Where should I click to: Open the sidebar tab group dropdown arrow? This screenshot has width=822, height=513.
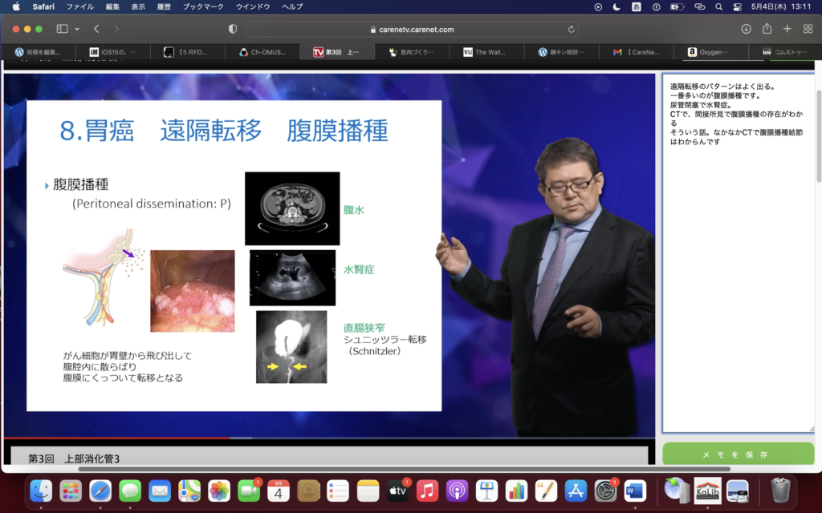point(77,29)
